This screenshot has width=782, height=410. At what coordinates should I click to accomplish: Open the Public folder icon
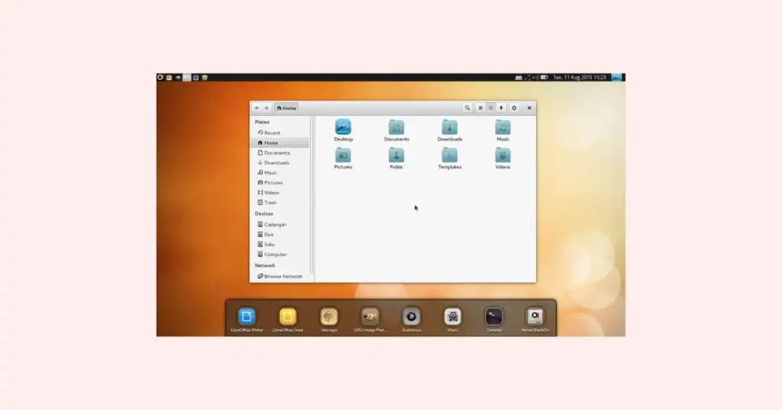point(396,155)
